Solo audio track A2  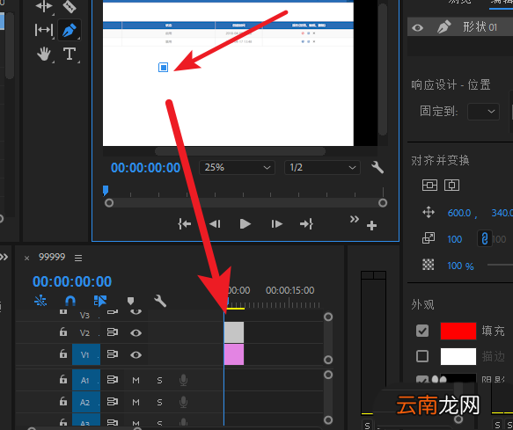pyautogui.click(x=159, y=402)
